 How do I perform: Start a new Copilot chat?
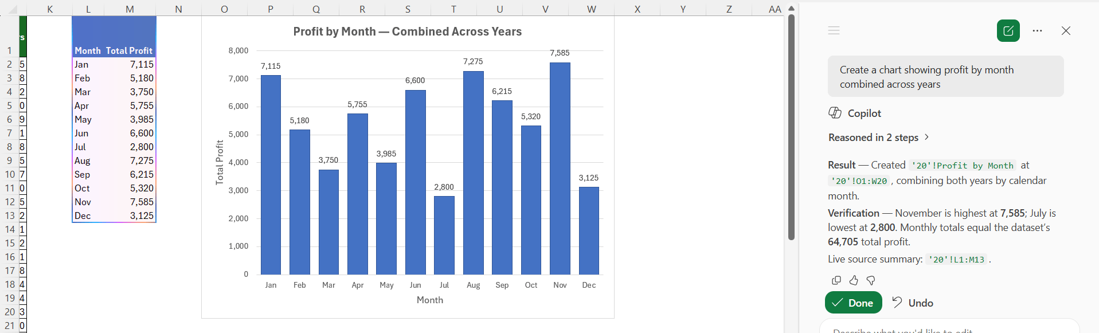click(1008, 31)
